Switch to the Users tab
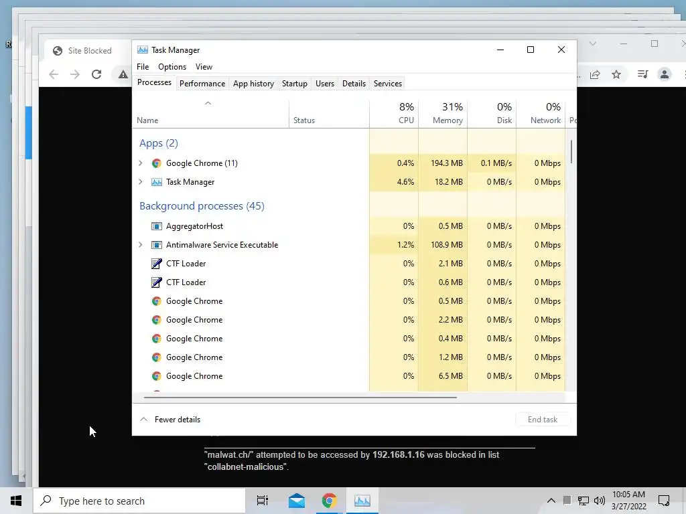This screenshot has width=686, height=514. click(x=325, y=84)
